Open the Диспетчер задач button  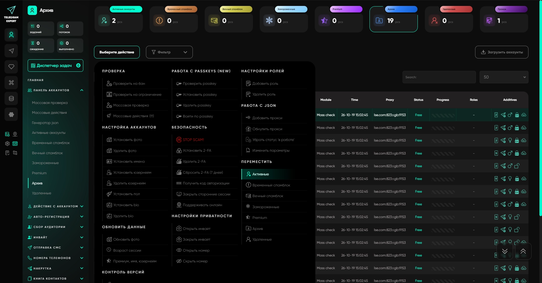56,66
